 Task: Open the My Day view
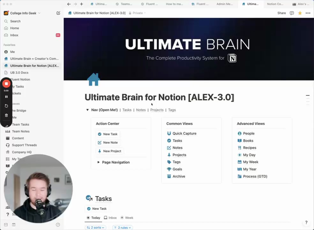[x=246, y=155]
